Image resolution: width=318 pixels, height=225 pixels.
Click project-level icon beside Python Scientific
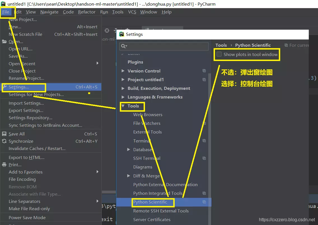click(x=204, y=202)
